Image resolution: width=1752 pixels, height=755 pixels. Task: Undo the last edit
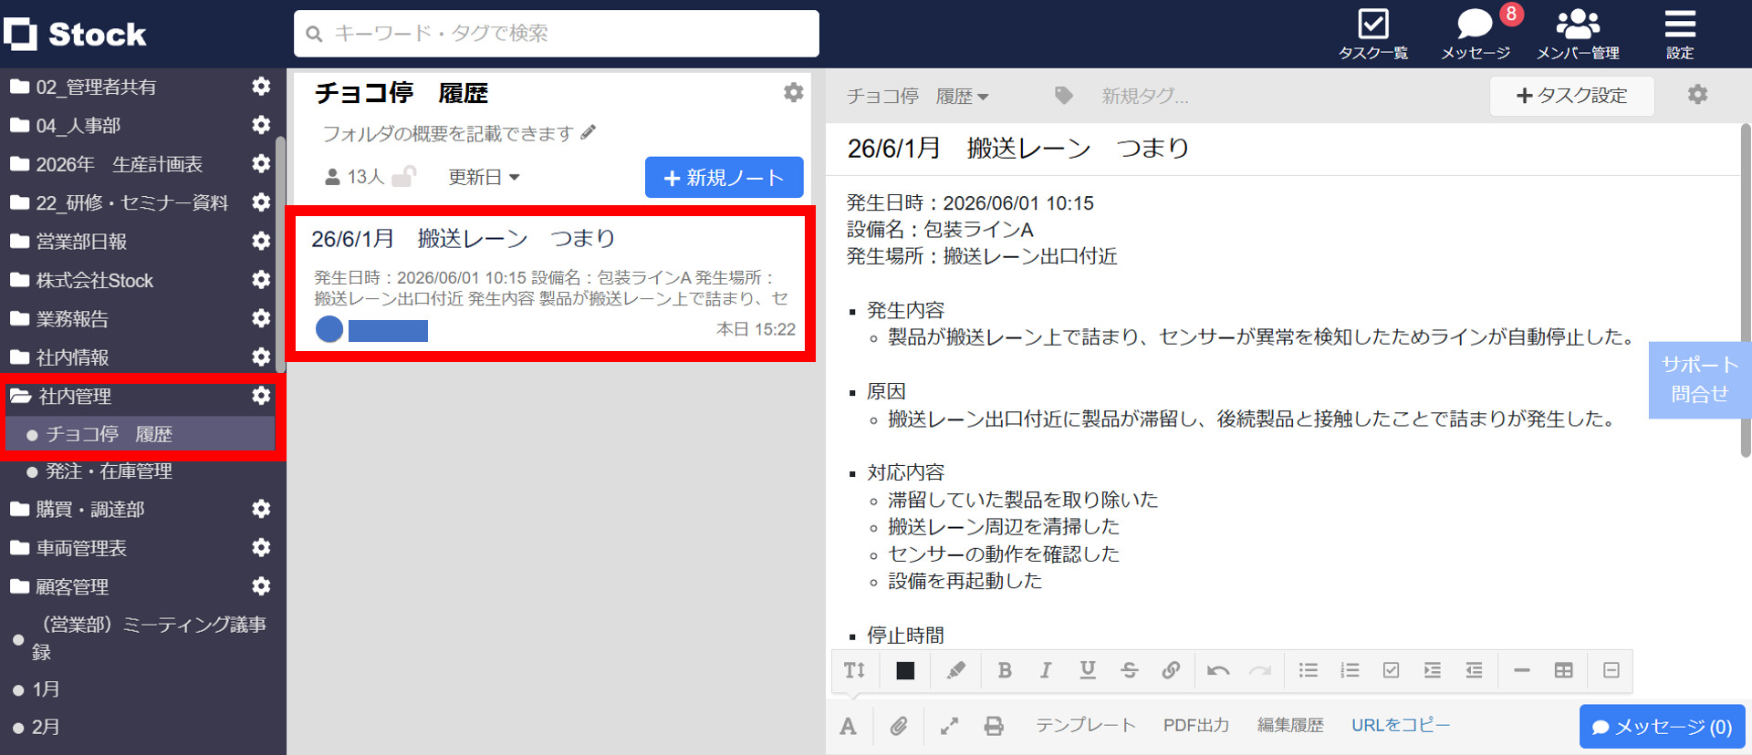pyautogui.click(x=1218, y=670)
